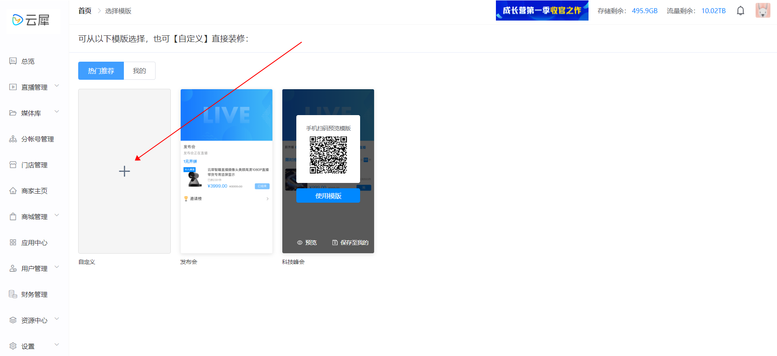Click the 邀请榜 row in 发布会 template

click(226, 199)
